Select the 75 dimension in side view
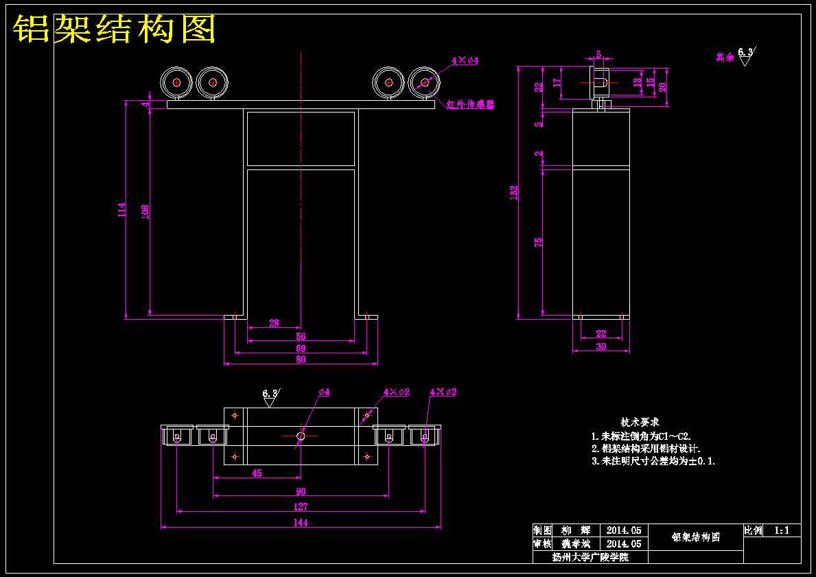 pos(538,242)
